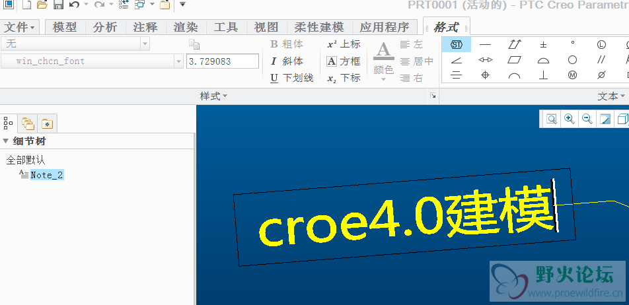Screen dimensions: 629x305
Task: Open the undo history dropdown arrow
Action: (85, 5)
